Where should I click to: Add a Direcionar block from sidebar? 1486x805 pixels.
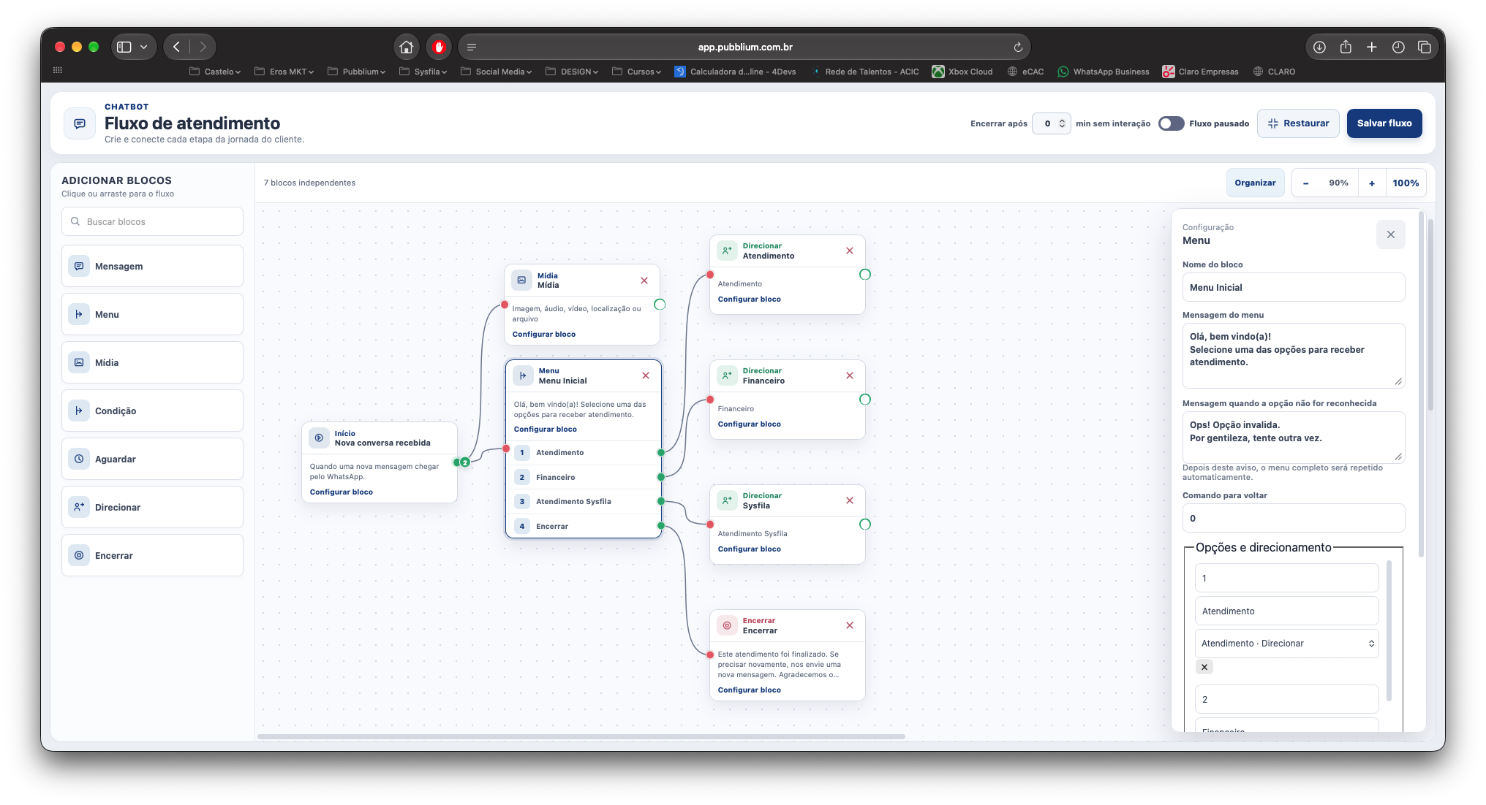point(152,507)
